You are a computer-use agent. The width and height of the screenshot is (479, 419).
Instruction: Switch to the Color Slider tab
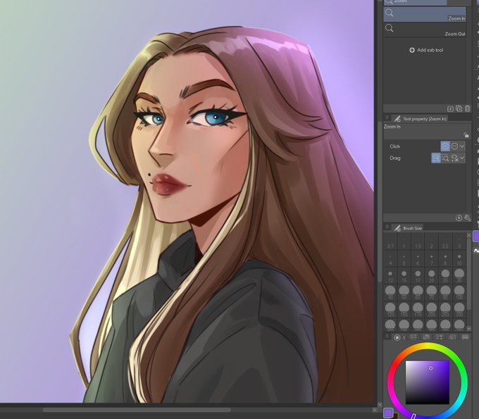[413, 337]
